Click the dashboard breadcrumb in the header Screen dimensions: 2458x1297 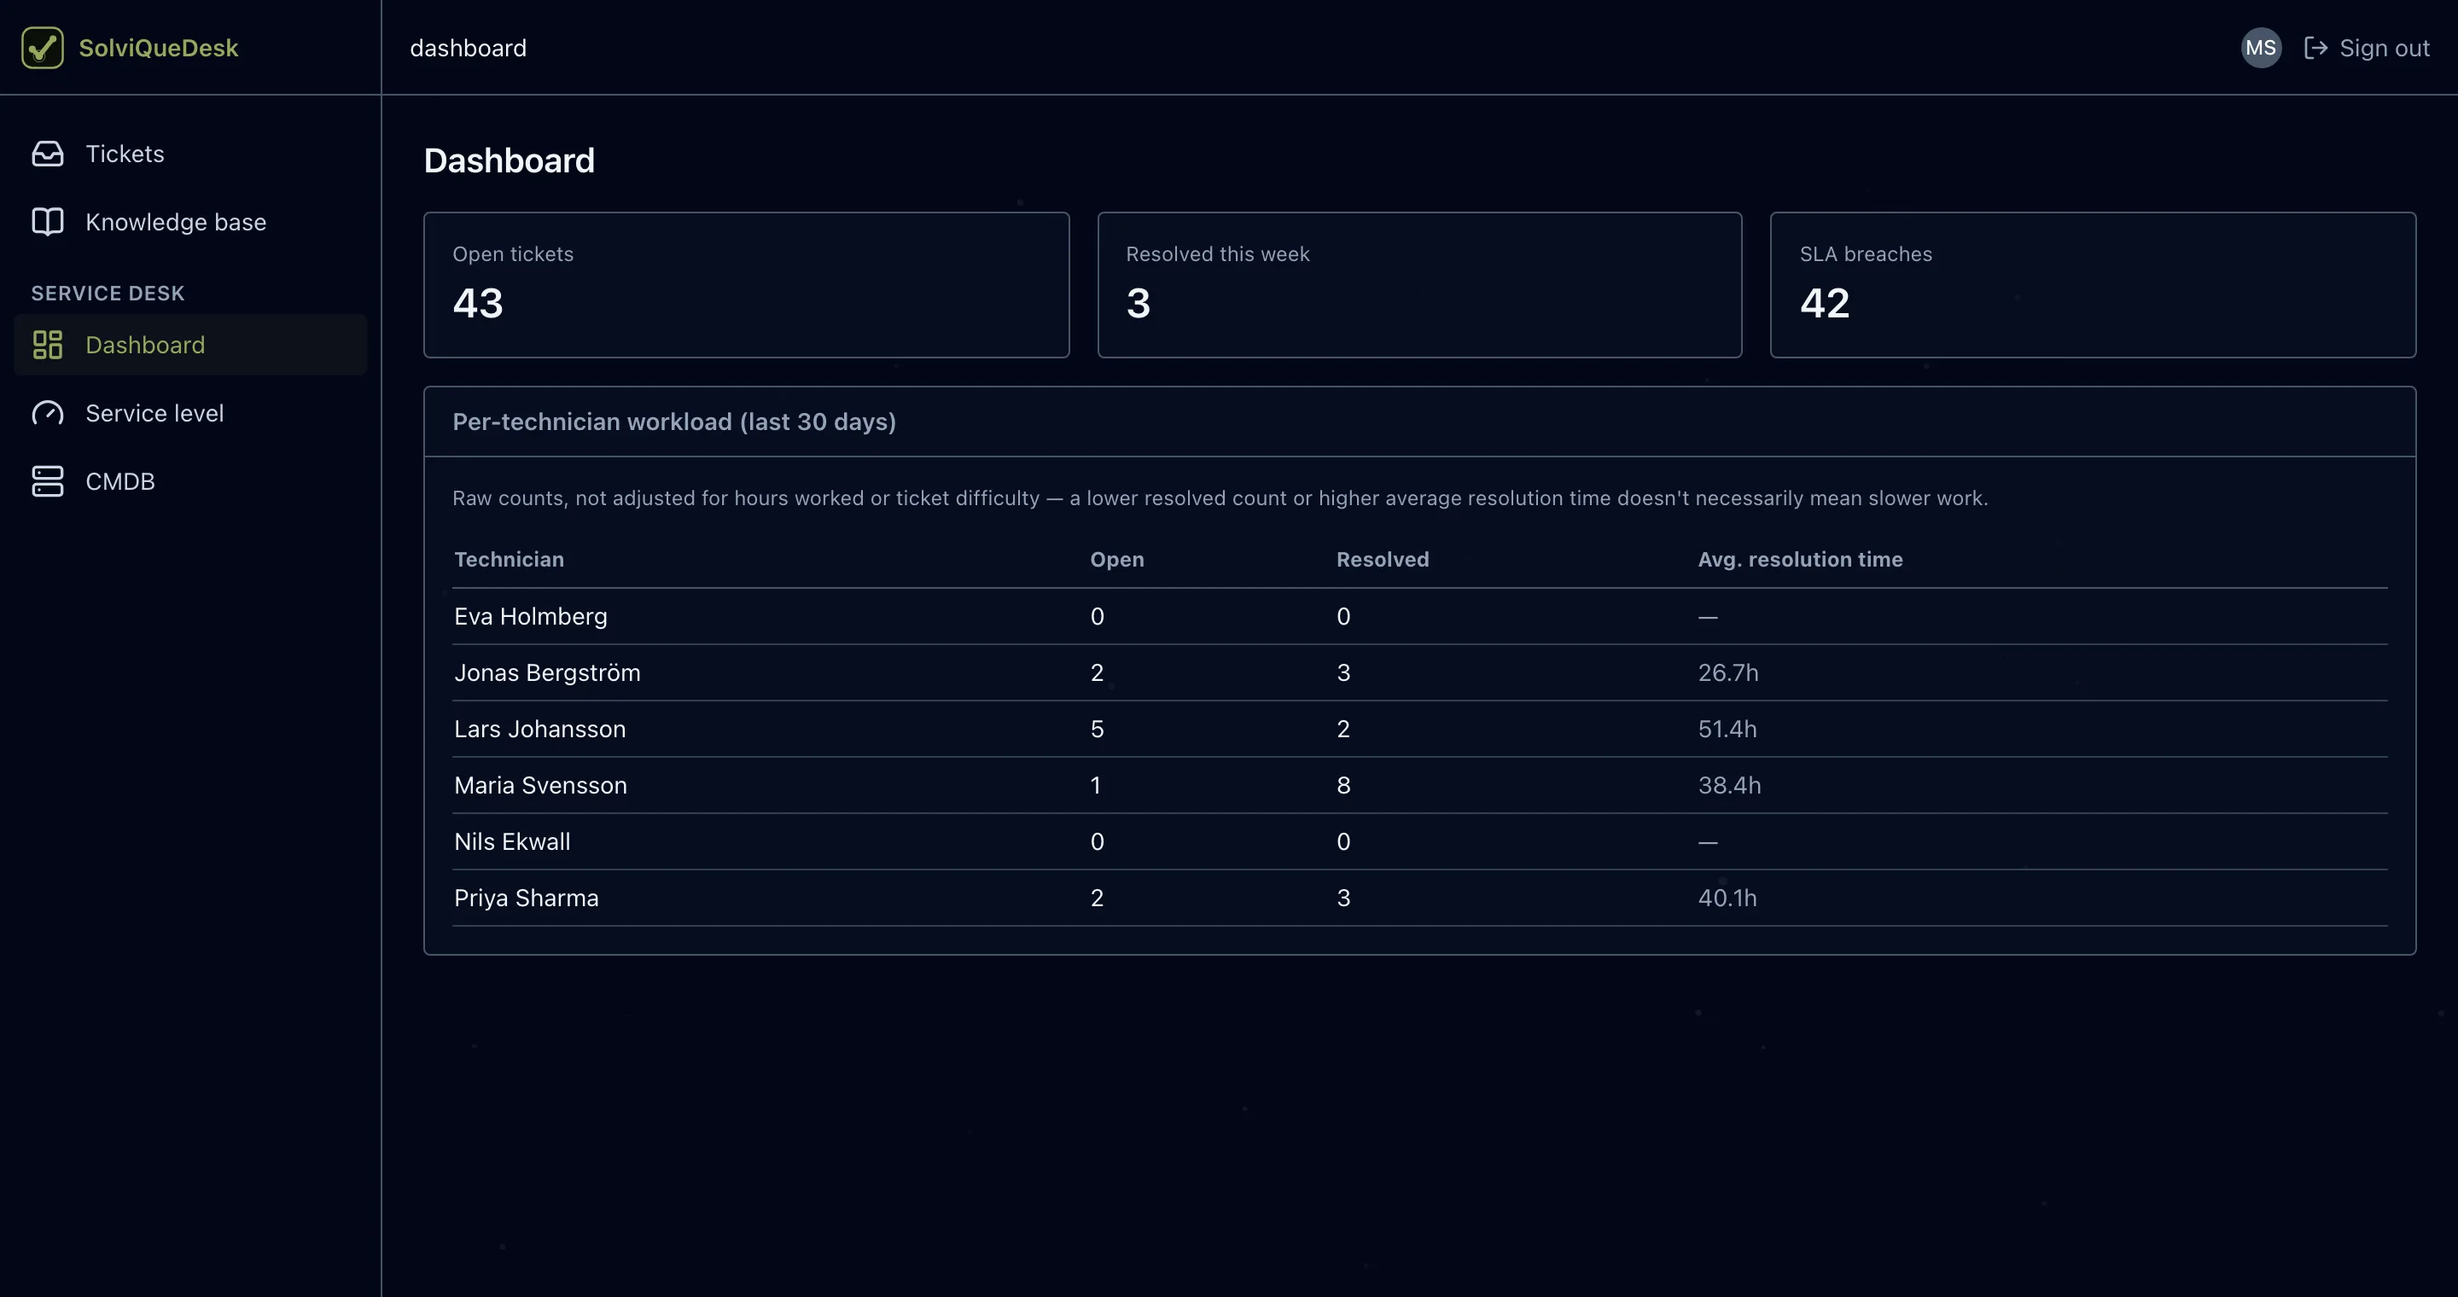(x=468, y=48)
